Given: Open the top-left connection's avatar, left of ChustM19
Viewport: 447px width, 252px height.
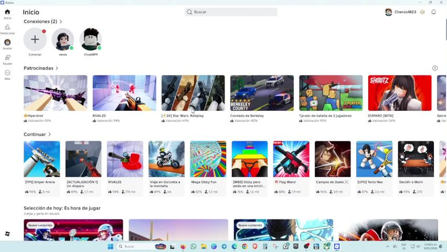Looking at the screenshot, I should pos(63,39).
